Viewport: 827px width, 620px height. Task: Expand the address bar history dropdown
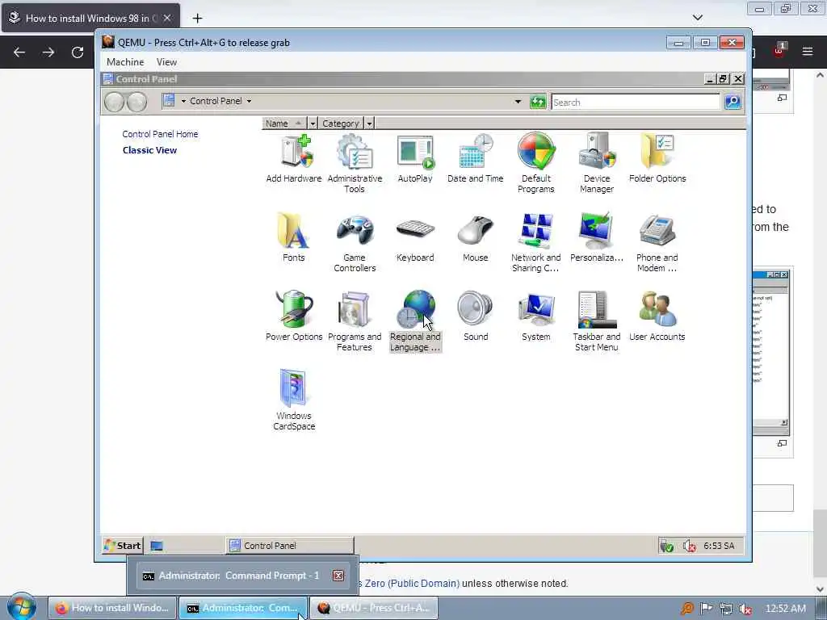coord(518,102)
